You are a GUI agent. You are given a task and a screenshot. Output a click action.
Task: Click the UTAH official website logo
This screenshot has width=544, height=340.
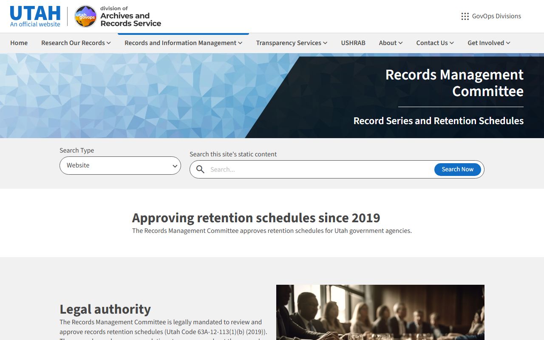(x=35, y=17)
